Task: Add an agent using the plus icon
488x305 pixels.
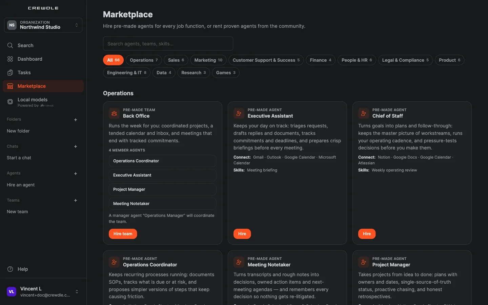Action: point(76,174)
